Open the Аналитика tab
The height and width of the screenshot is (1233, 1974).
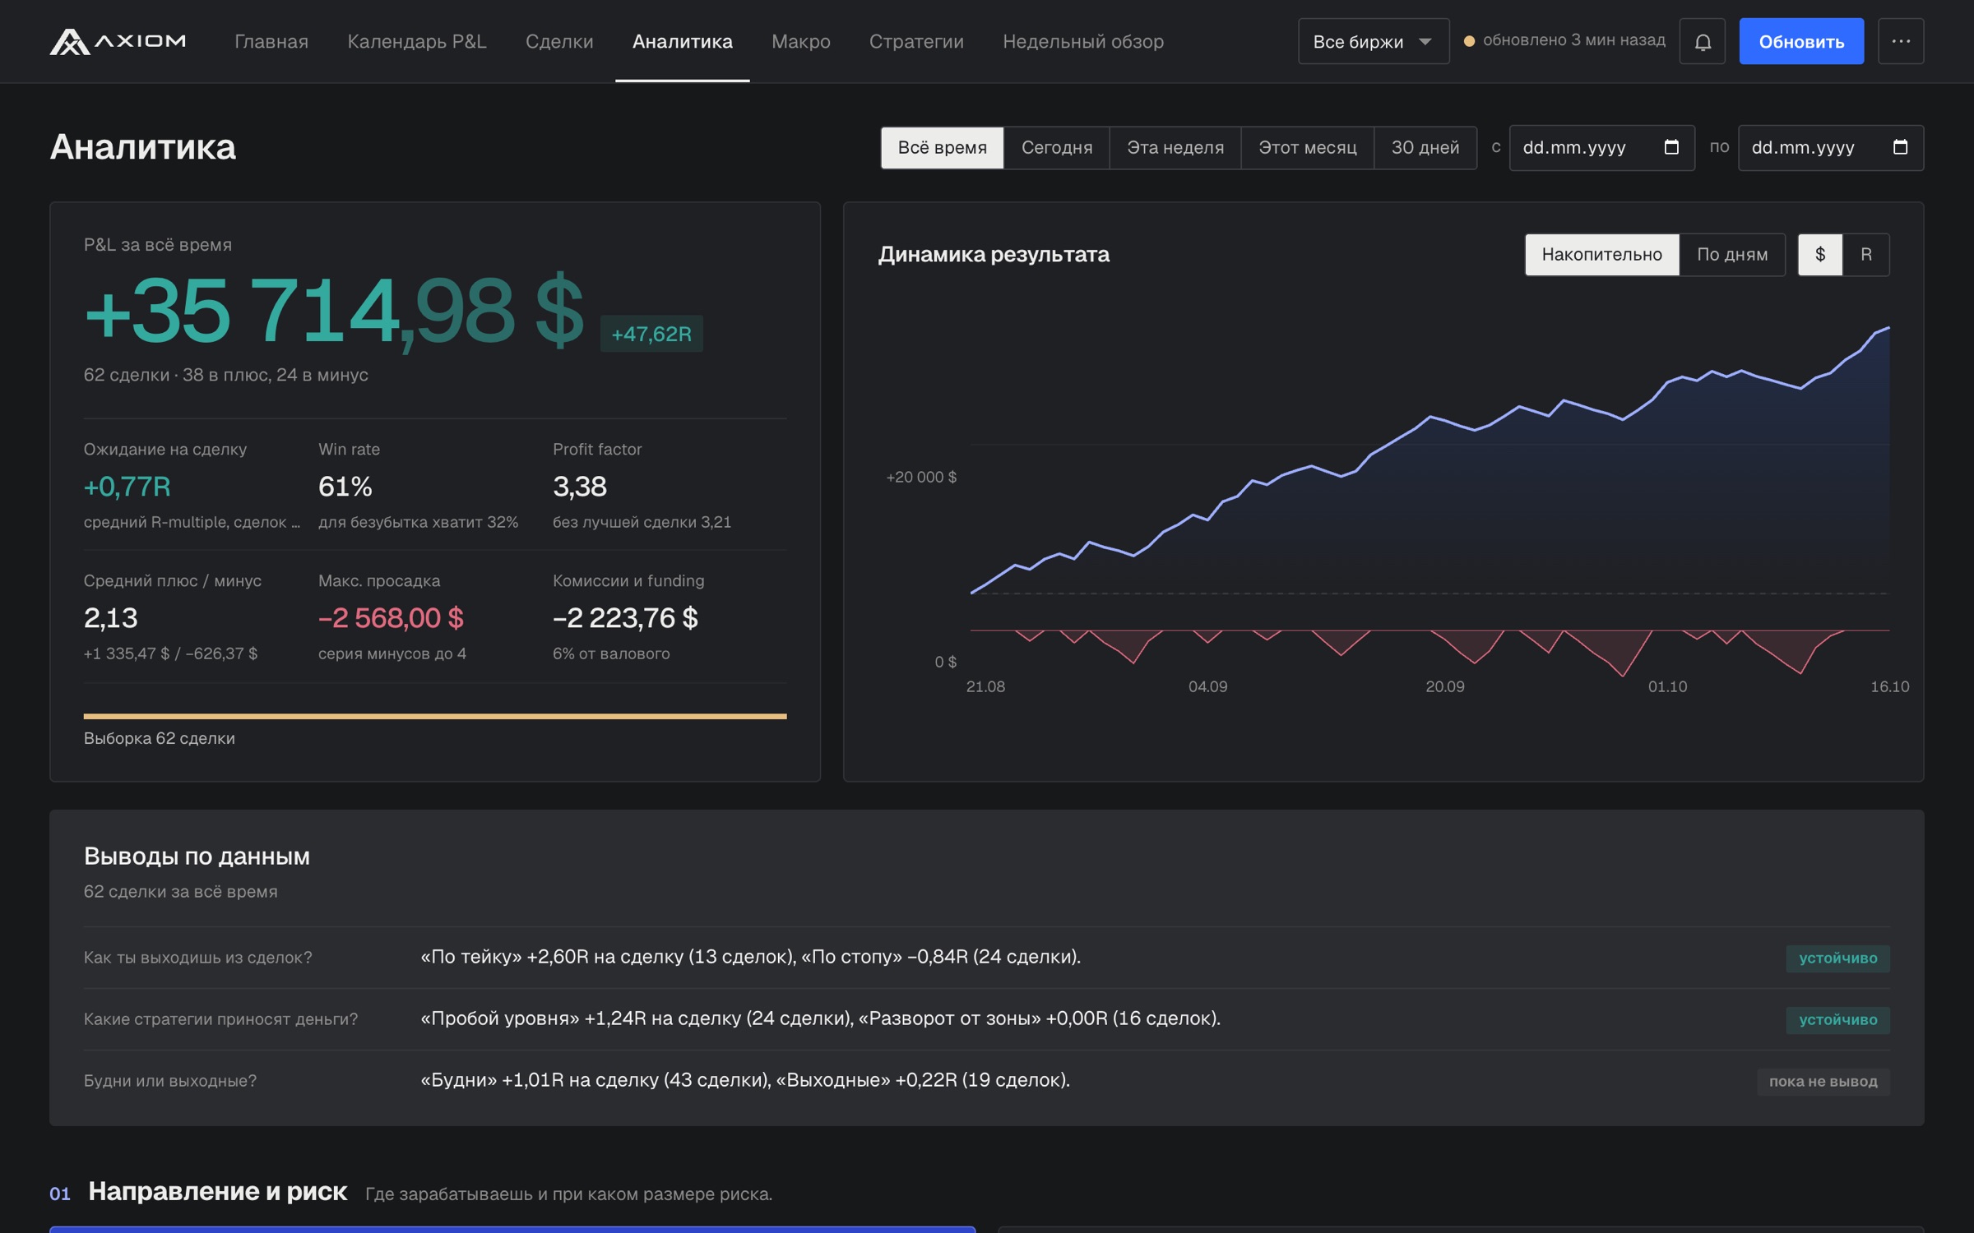[x=682, y=41]
